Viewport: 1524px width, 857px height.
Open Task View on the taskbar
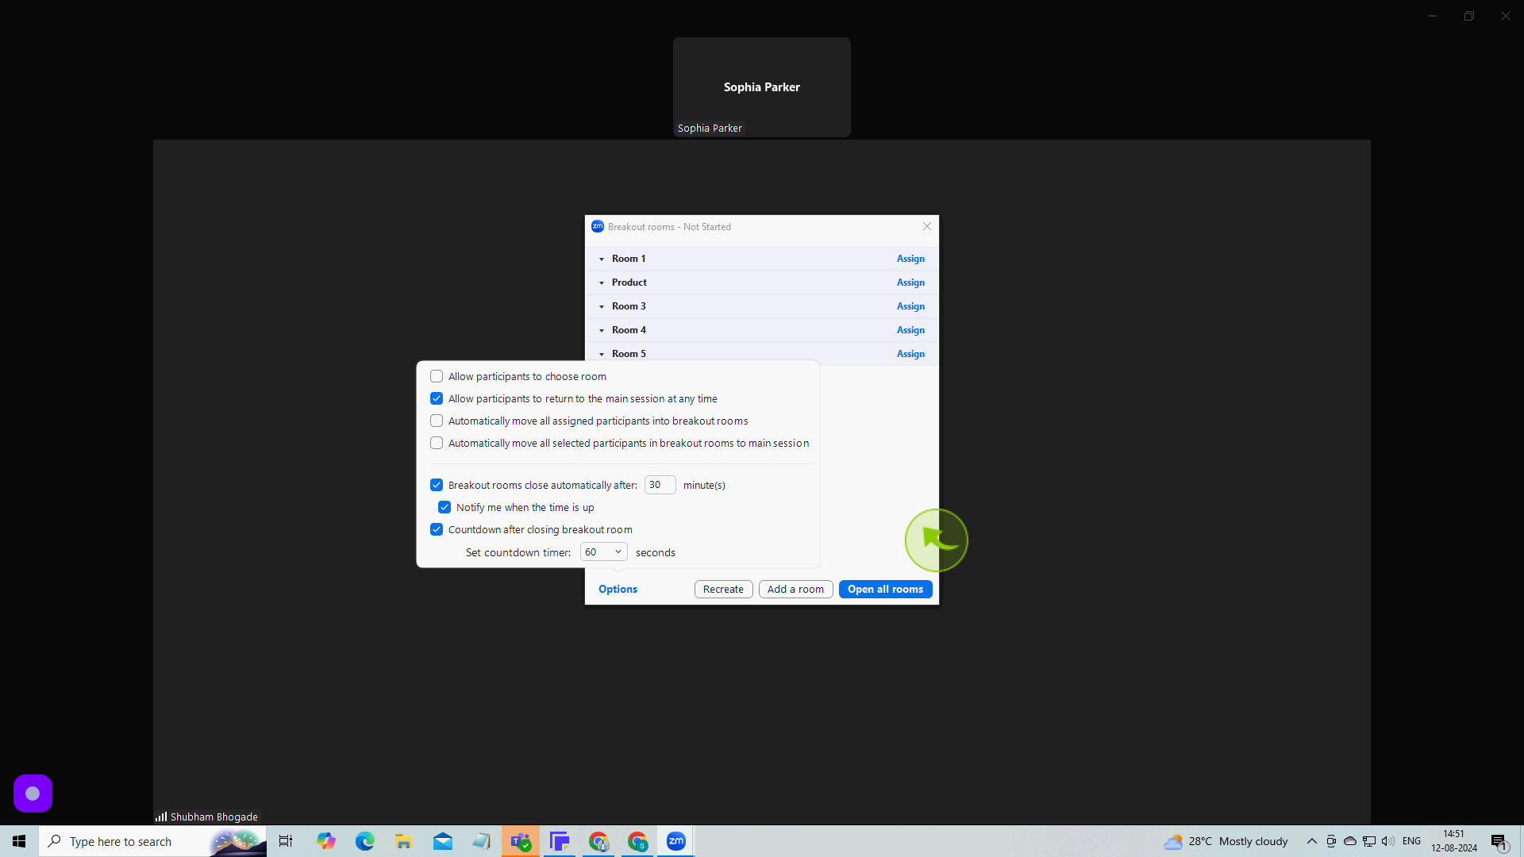[x=286, y=841]
